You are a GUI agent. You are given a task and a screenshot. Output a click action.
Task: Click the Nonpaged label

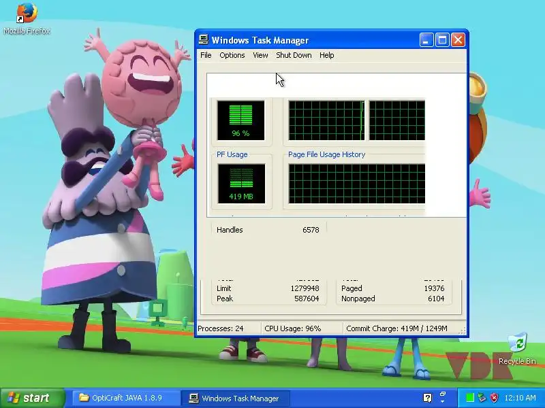(358, 299)
